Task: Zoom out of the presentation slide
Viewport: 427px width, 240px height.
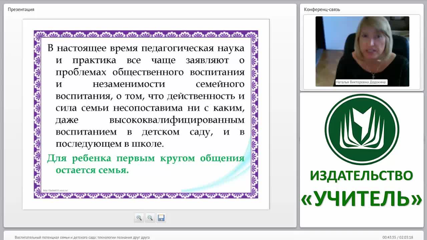Action: [150, 218]
